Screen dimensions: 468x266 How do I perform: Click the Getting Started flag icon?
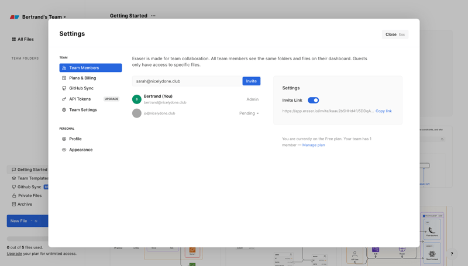click(x=13, y=170)
